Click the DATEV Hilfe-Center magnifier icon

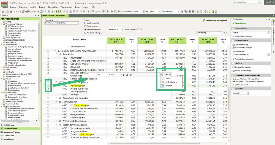tap(260, 2)
